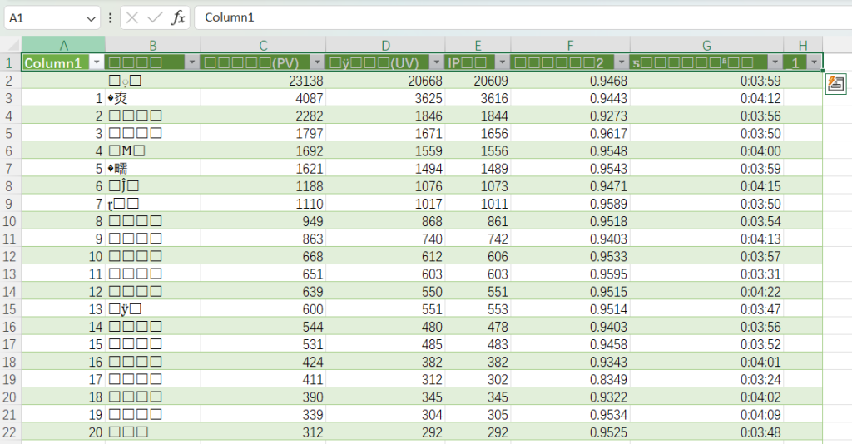Screen dimensions: 852x444
Task: Click the three-dot handle beside the Name Box
Action: 111,17
